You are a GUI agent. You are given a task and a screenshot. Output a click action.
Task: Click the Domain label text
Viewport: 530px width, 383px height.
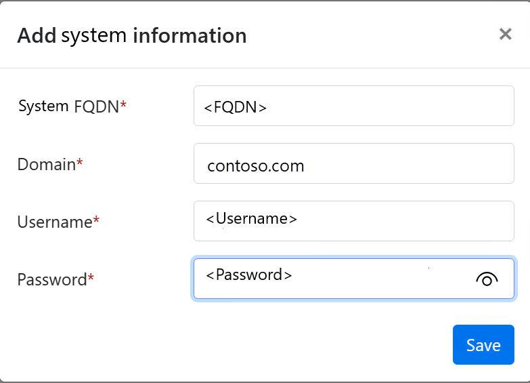click(x=46, y=164)
